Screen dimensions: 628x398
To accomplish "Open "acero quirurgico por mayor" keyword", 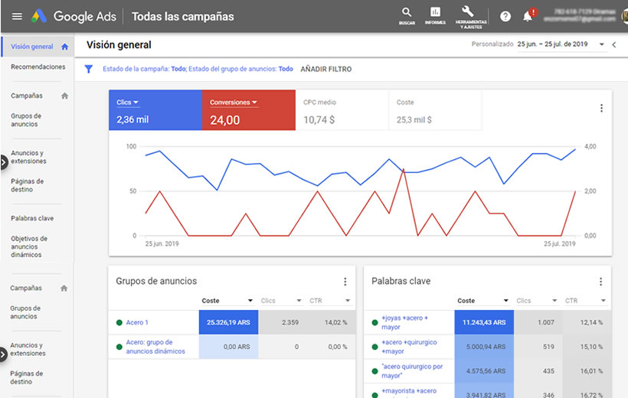I will coord(412,371).
